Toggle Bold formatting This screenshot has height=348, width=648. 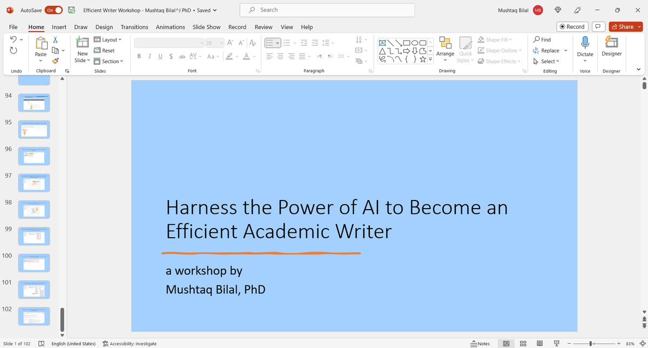tap(139, 56)
